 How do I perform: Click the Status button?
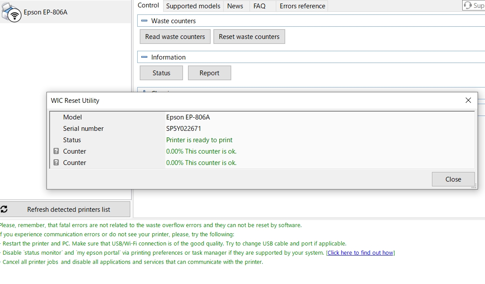tap(161, 73)
